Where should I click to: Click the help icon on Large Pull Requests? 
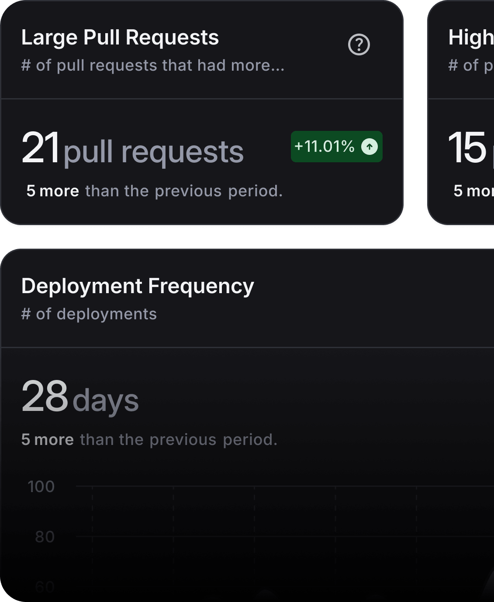pyautogui.click(x=358, y=45)
